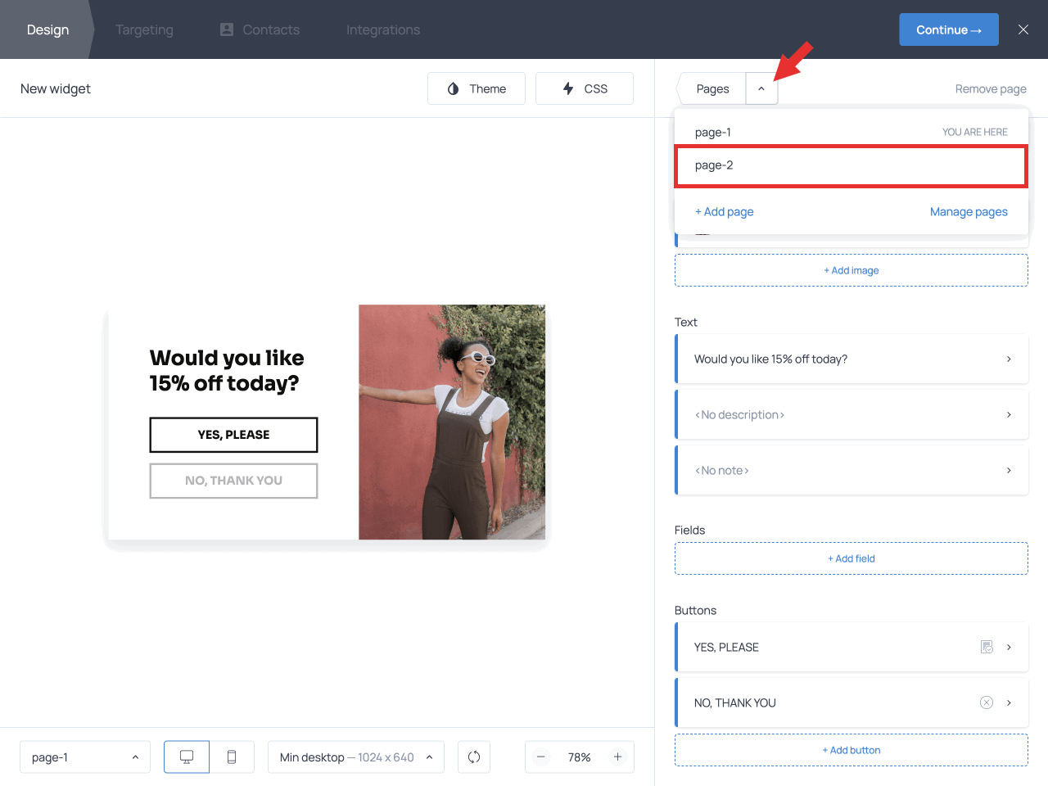Open the page-1 selector dropdown
Screen dimensions: 1048x786
coord(85,757)
